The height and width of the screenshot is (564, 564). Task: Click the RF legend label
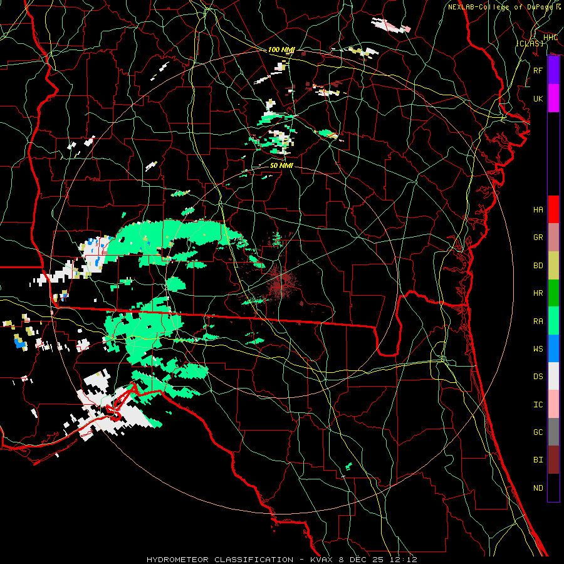point(538,70)
